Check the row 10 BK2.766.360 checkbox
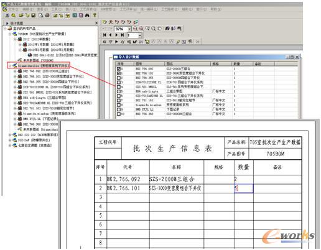The image size is (321, 250). (x=119, y=114)
